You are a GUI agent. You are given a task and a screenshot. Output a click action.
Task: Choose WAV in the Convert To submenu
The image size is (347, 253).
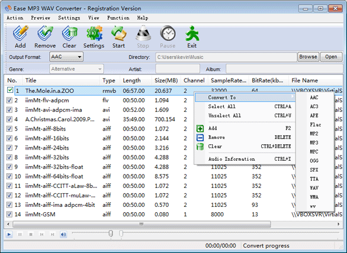[x=314, y=188]
